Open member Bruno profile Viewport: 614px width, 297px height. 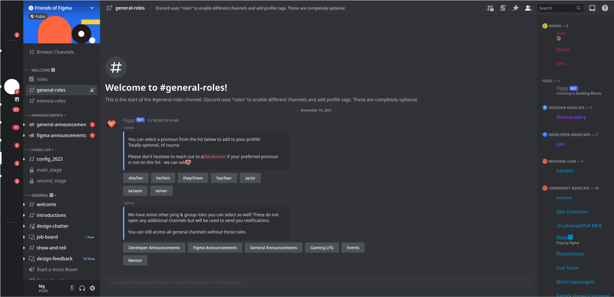pos(563,49)
